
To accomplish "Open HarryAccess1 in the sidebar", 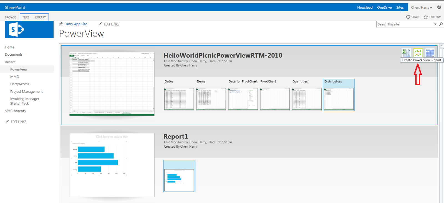I will 21,84.
